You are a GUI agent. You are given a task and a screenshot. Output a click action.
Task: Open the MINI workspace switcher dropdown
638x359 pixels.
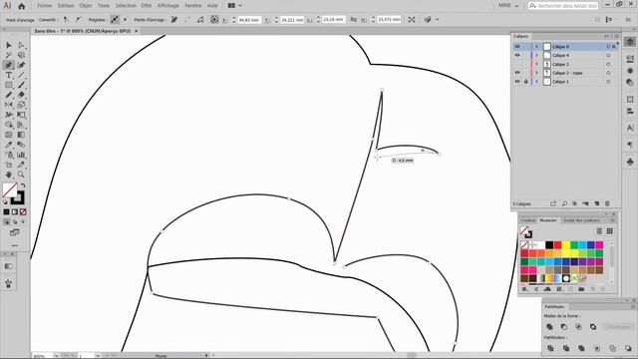pyautogui.click(x=508, y=6)
